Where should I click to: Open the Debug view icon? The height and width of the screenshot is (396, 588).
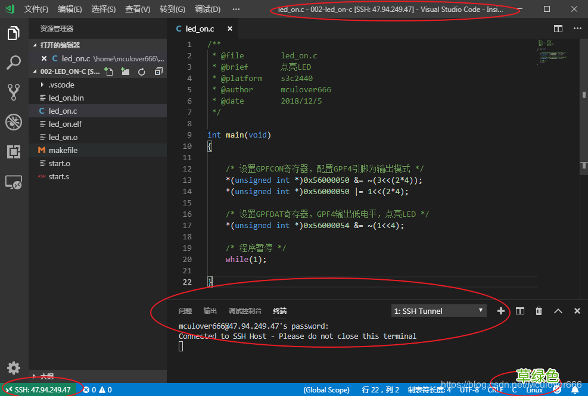[13, 122]
